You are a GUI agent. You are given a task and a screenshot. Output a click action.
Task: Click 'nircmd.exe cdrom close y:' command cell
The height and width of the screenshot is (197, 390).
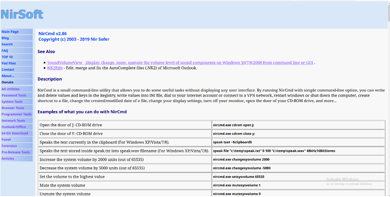pyautogui.click(x=298, y=134)
